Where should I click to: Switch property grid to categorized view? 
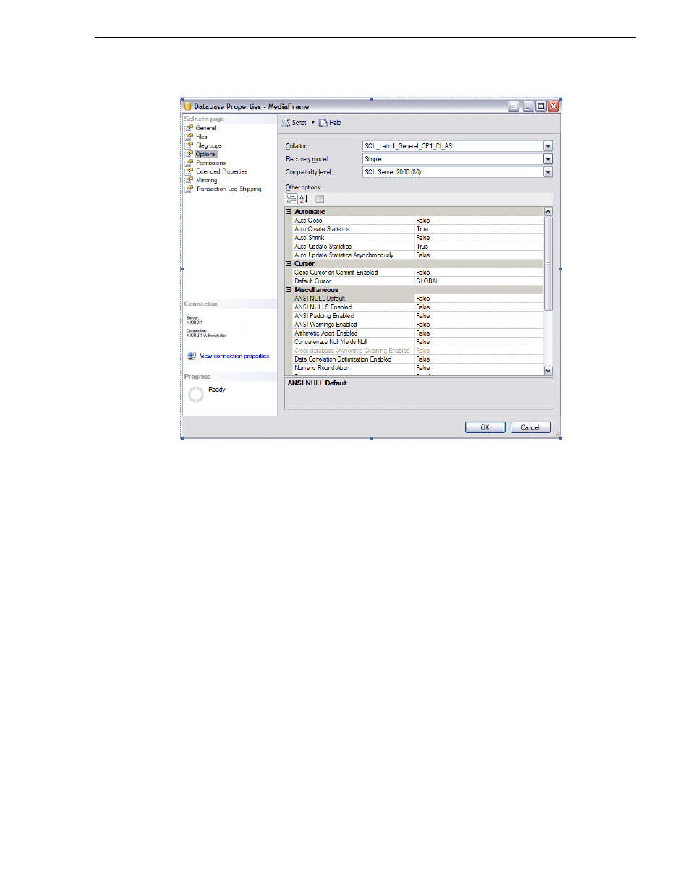(291, 199)
